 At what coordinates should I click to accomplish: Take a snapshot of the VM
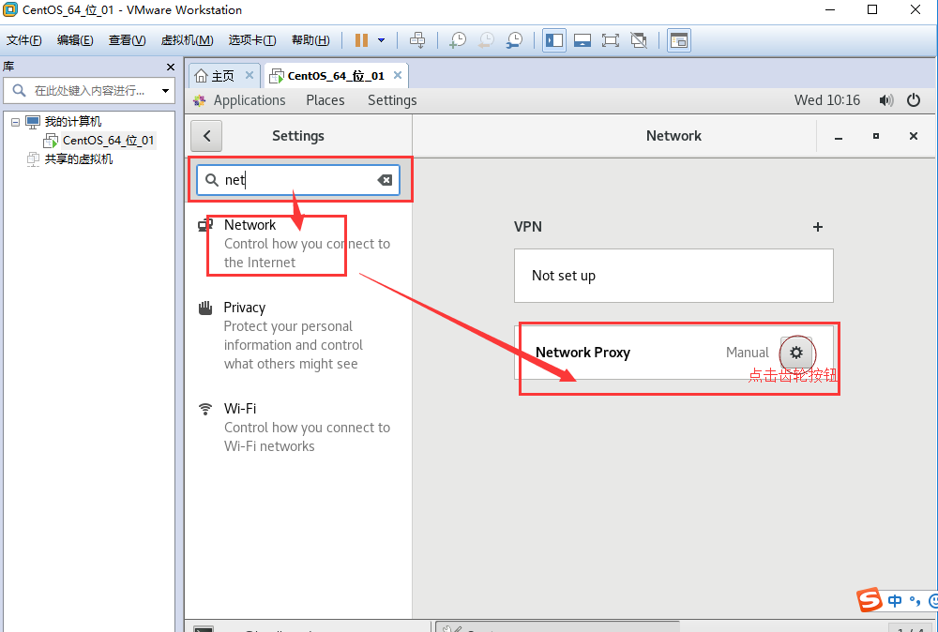click(x=458, y=40)
